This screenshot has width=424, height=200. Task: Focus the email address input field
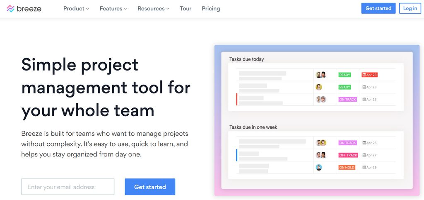[x=68, y=187]
